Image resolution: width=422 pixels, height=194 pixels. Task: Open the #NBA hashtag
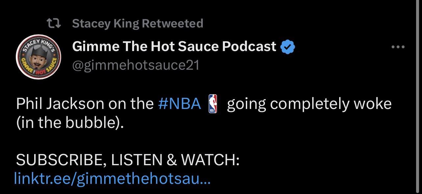(x=179, y=104)
